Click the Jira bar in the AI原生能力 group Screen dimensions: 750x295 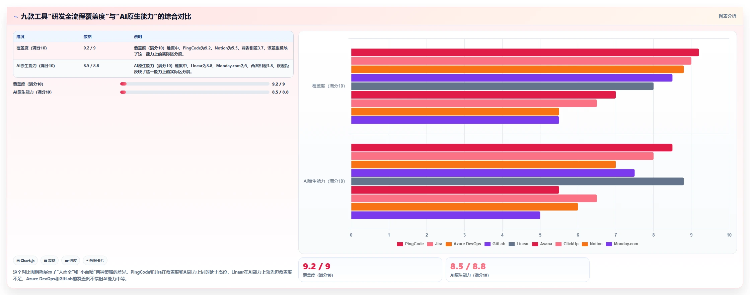point(502,156)
